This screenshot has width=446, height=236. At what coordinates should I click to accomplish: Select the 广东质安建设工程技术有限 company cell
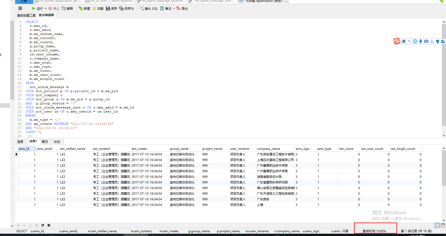tap(276, 154)
